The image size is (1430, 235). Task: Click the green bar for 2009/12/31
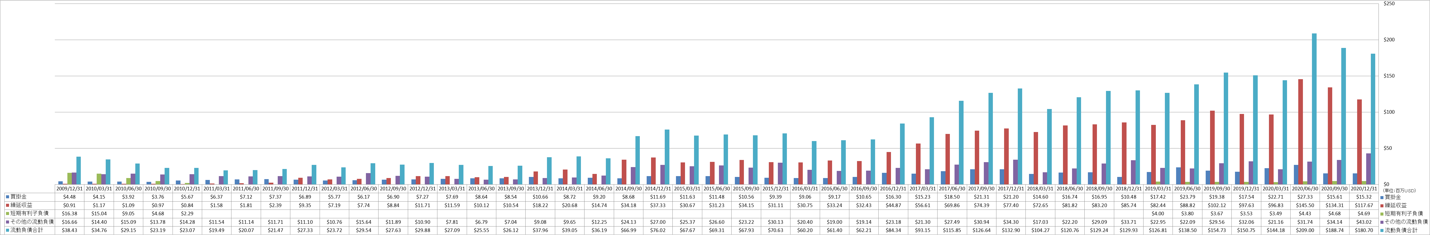click(x=69, y=178)
